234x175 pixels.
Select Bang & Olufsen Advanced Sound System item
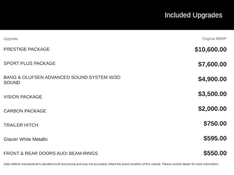click(62, 80)
